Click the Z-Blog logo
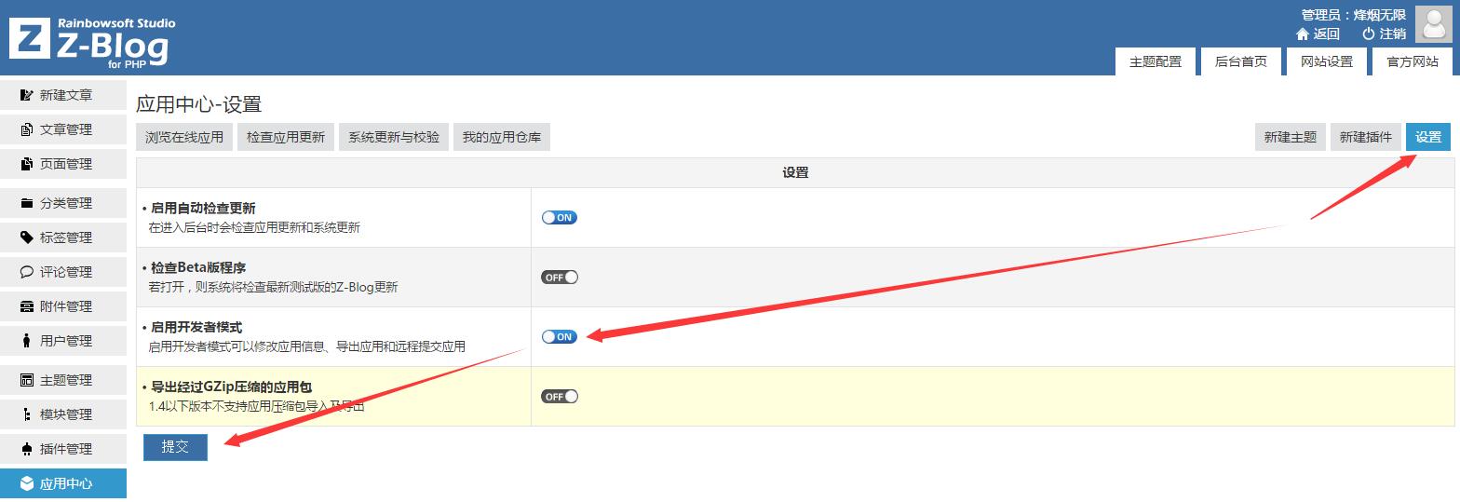Viewport: 1460px width, 502px height. point(91,41)
